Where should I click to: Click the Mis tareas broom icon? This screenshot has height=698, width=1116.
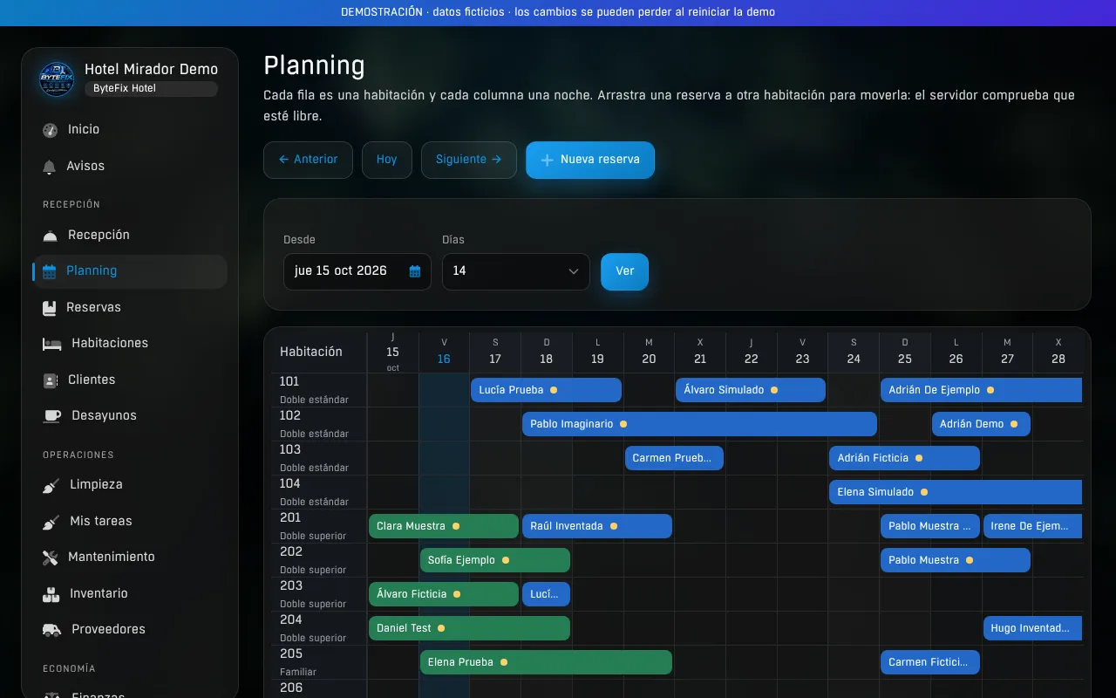pyautogui.click(x=51, y=522)
